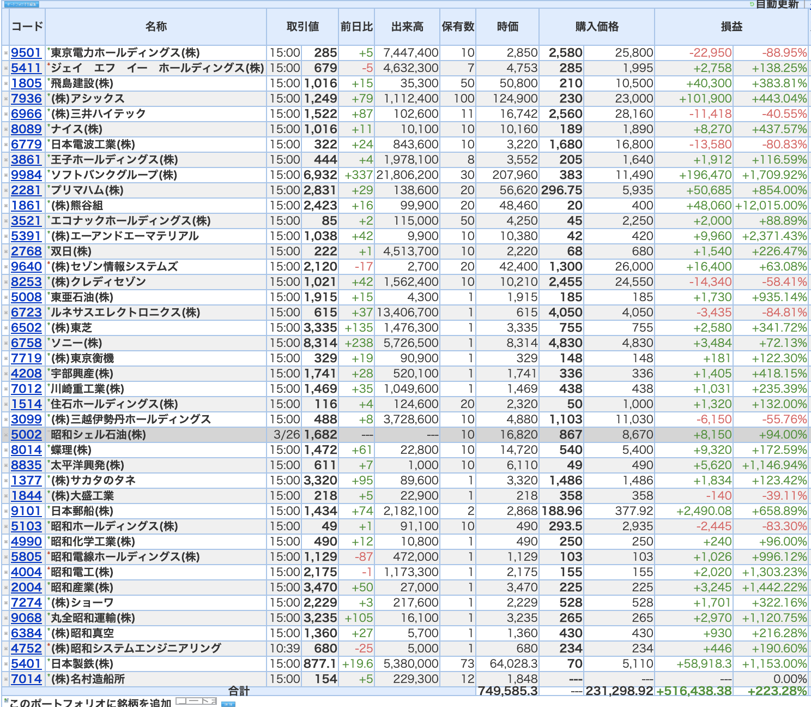Click the small row icon beside code 6758
Viewport: 811px width, 707px height.
tap(5, 343)
